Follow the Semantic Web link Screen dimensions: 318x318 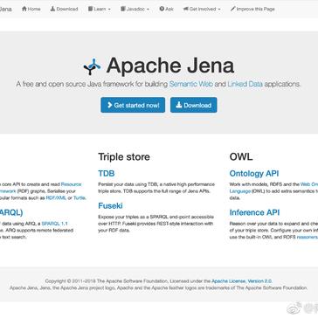(x=191, y=84)
